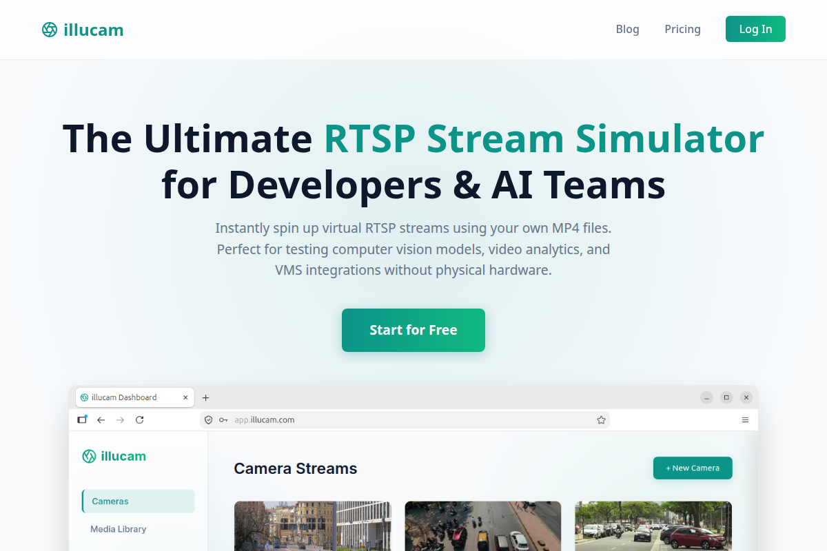Viewport: 827px width, 551px height.
Task: Open the Blog page
Action: click(x=627, y=29)
